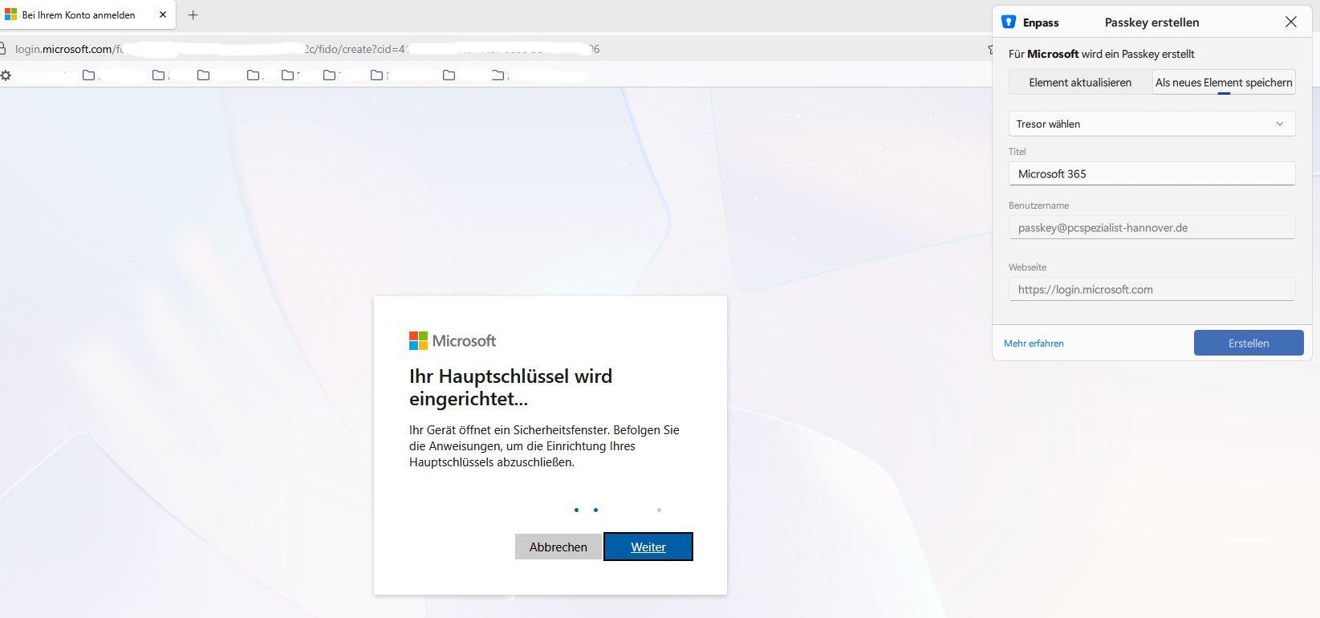Click the Titel field containing Microsoft 365

1151,173
